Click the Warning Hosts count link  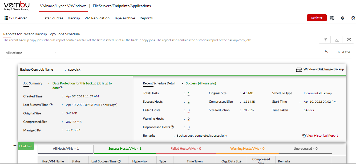pos(188,119)
